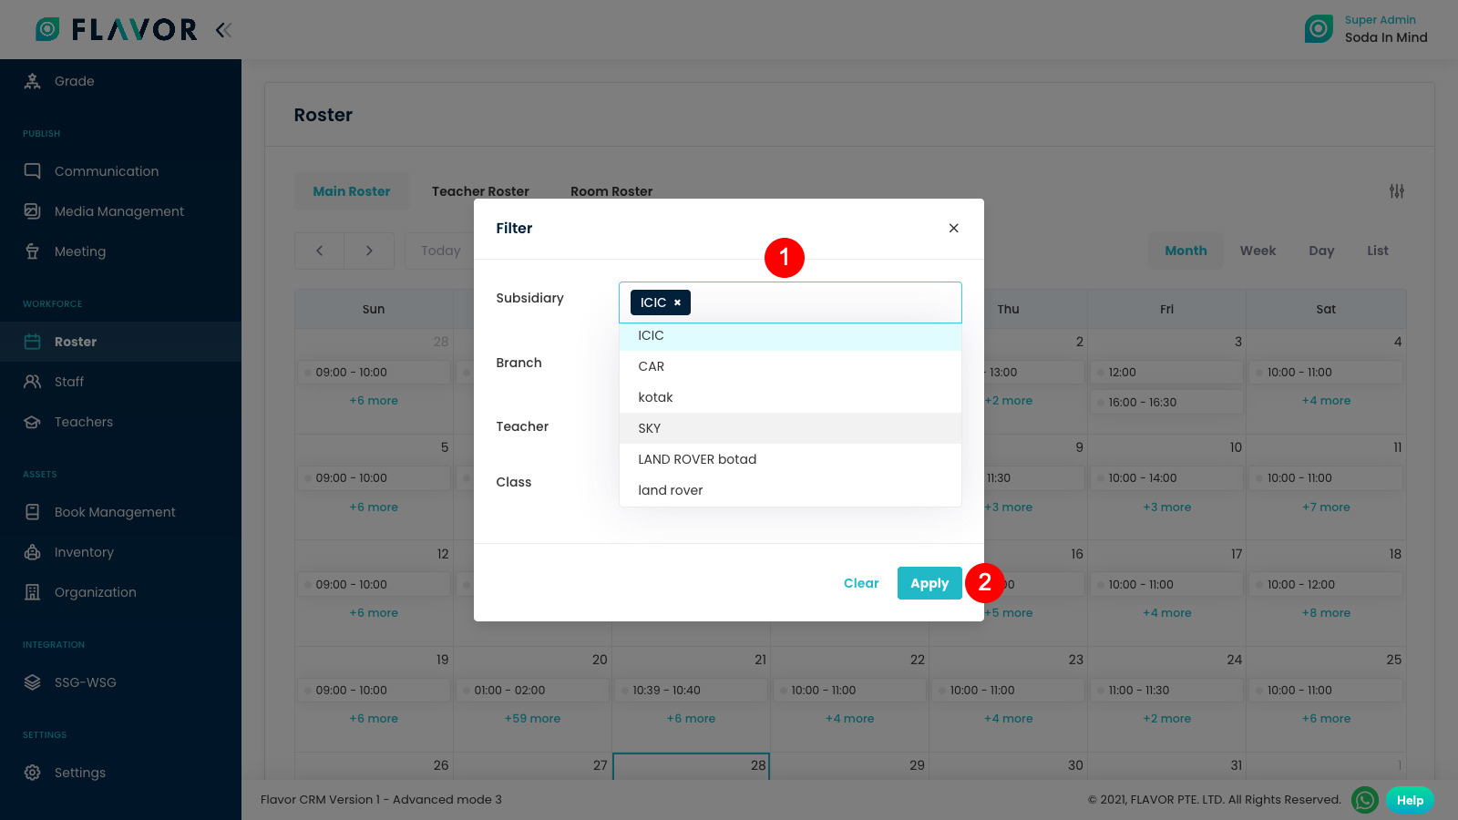Open WhatsApp chat icon
This screenshot has width=1458, height=820.
point(1364,800)
